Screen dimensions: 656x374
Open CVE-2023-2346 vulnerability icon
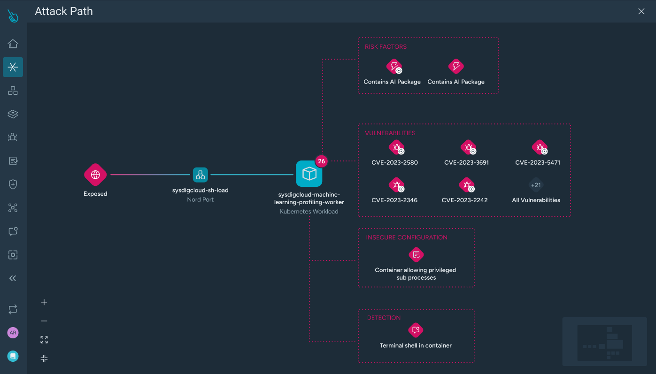[396, 185]
